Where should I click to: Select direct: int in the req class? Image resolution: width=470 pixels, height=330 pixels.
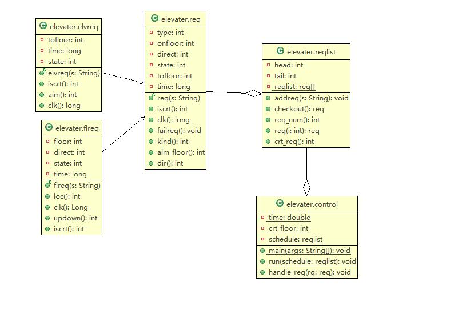[173, 54]
